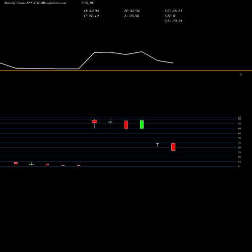Click the last red candlestick on the right
The width and height of the screenshot is (252, 252).
(x=173, y=147)
